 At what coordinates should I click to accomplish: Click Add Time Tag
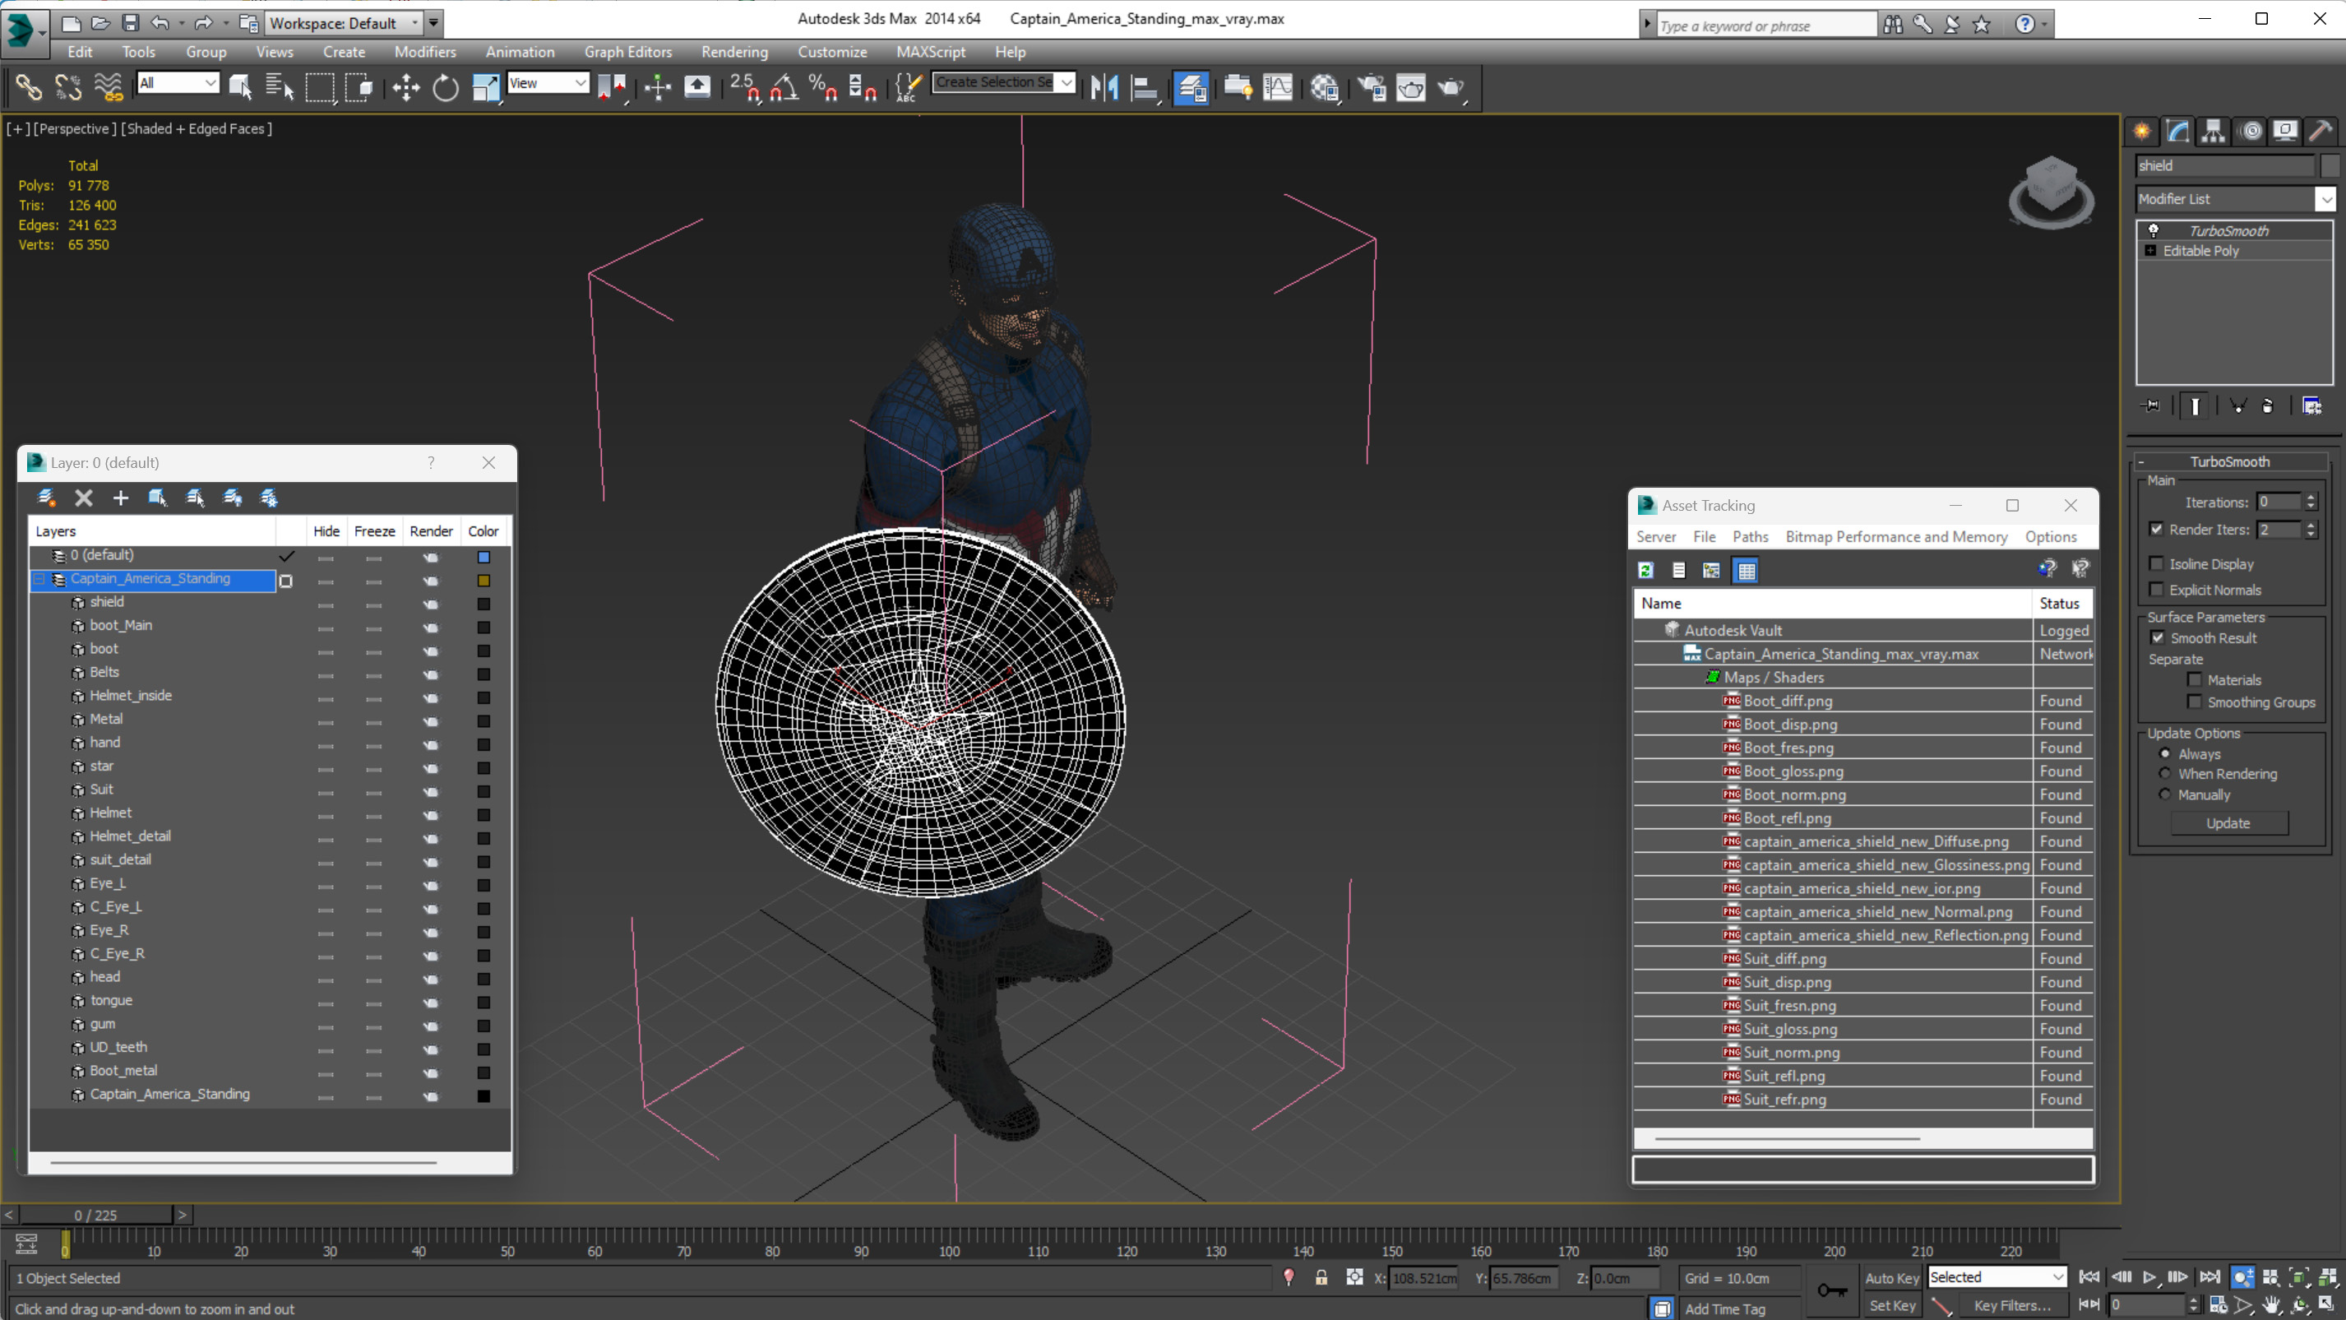pos(1725,1308)
